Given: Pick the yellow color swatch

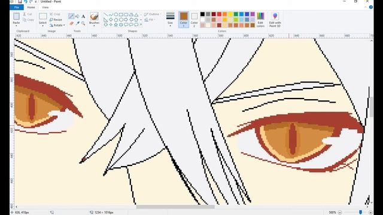Looking at the screenshot, I should tap(230, 14).
